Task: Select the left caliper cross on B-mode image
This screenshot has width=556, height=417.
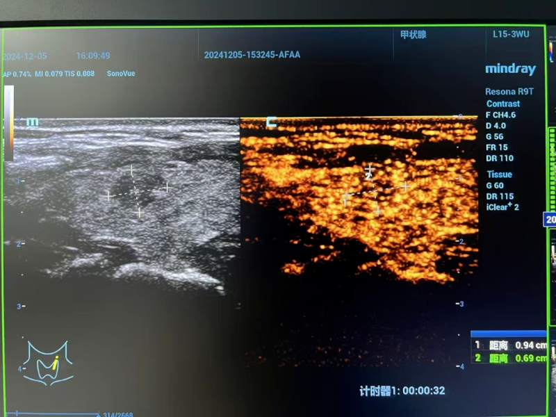Action: click(109, 197)
